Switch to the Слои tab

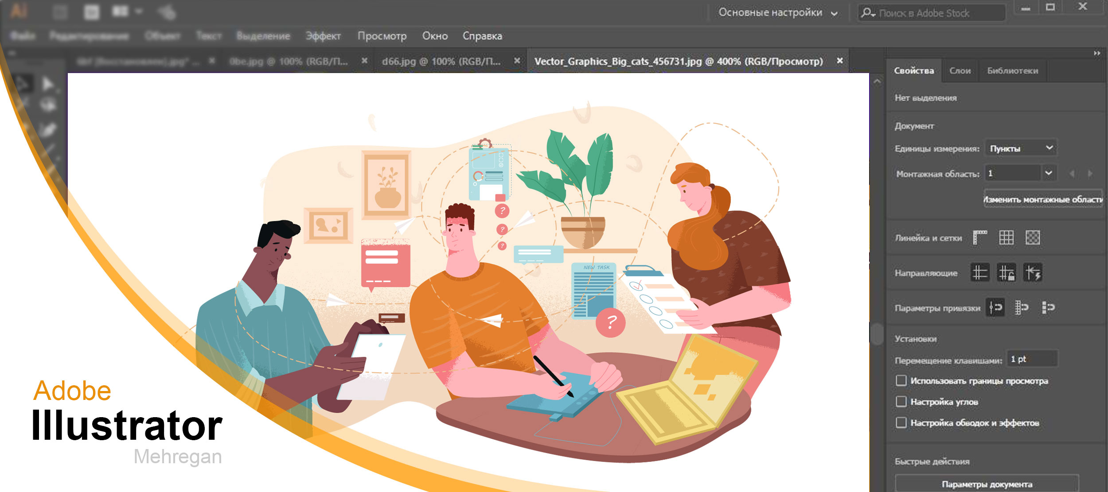click(x=960, y=71)
